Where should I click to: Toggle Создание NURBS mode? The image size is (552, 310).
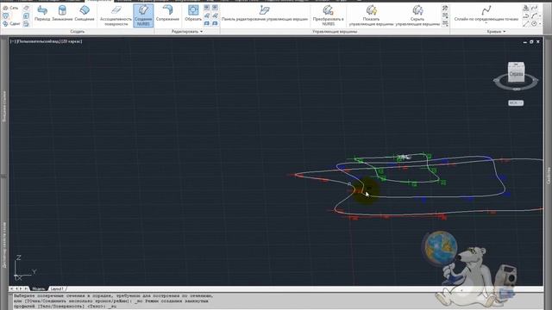143,15
